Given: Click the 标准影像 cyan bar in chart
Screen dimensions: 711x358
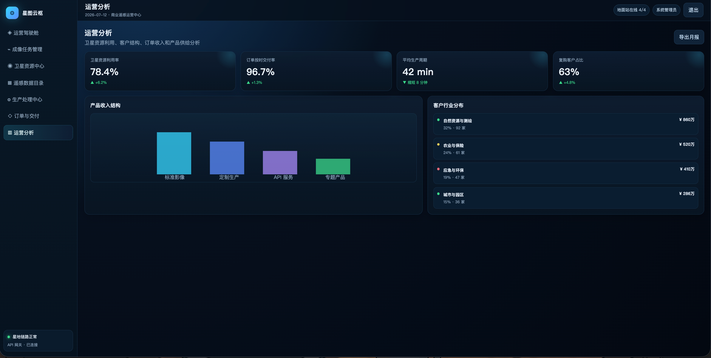Looking at the screenshot, I should (x=174, y=153).
